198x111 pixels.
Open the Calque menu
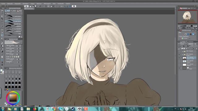(x=32, y=4)
